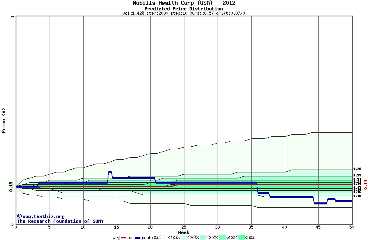Click legend swatch between 10% and 20%
368x240 pixels.
point(184,238)
